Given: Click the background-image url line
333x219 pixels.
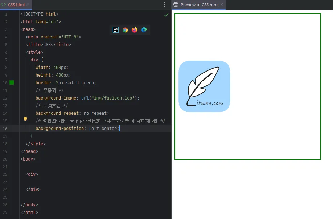Looking at the screenshot, I should tap(87, 98).
